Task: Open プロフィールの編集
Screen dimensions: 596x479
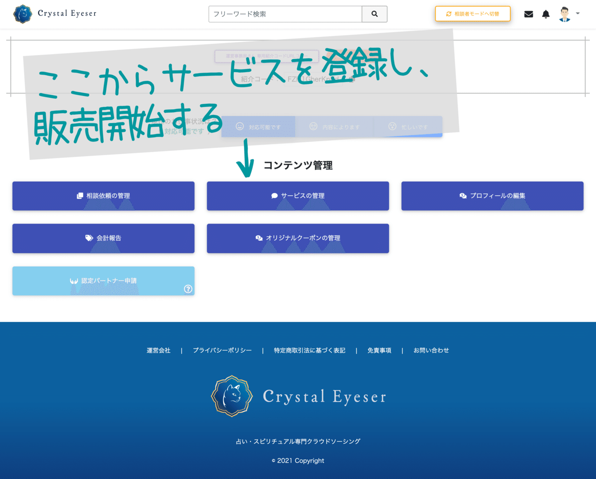Action: coord(492,196)
